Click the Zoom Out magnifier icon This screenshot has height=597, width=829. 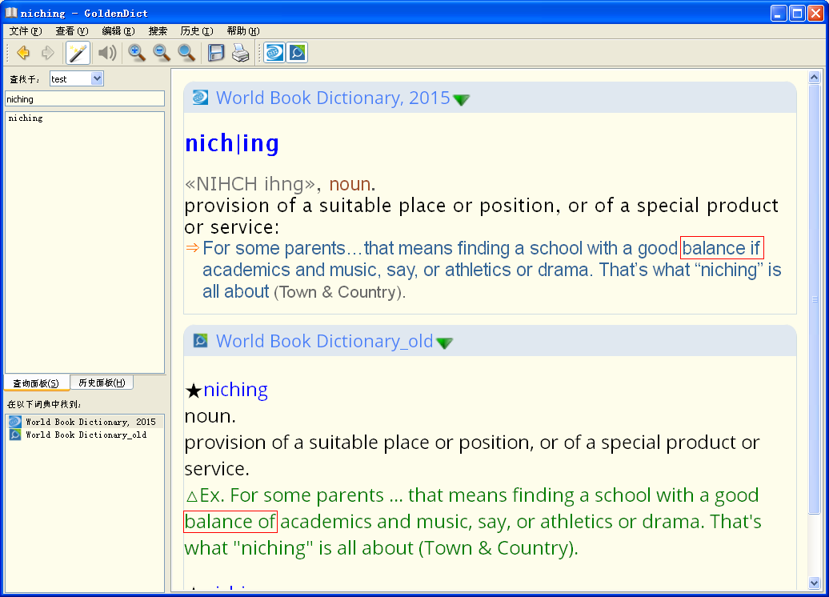(162, 53)
